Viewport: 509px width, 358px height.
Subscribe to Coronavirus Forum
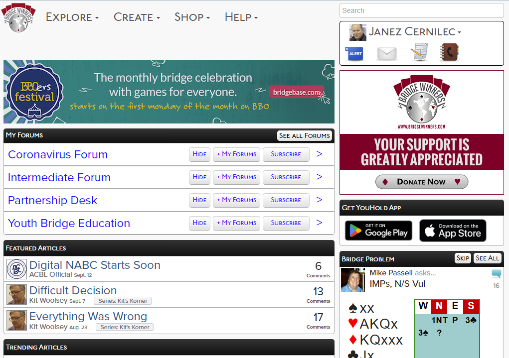point(286,154)
